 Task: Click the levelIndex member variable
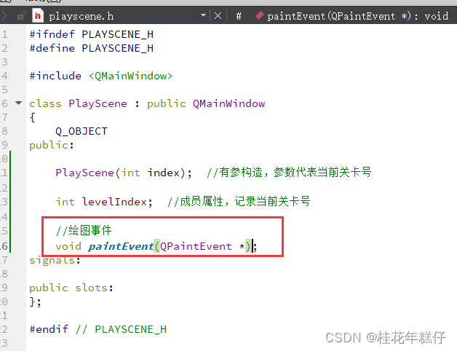pyautogui.click(x=114, y=202)
